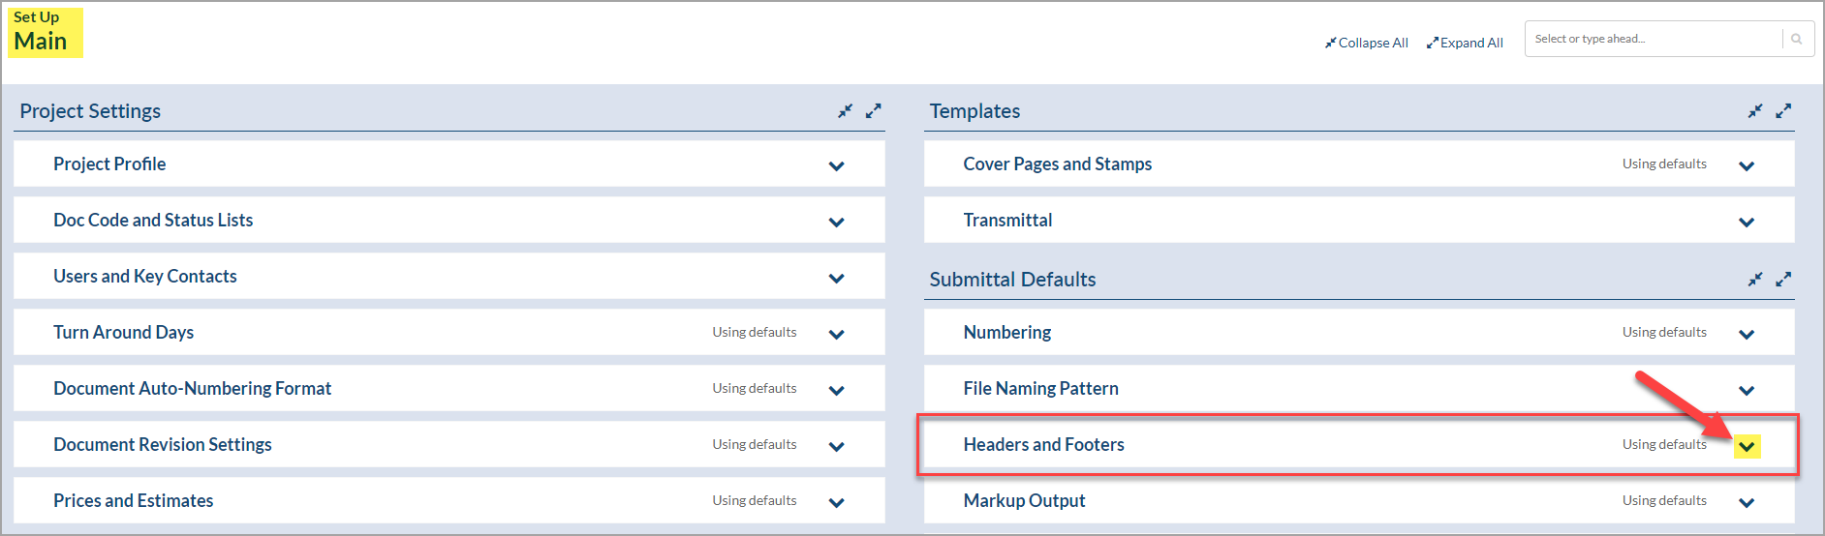Click Expand All at the top
The height and width of the screenshot is (536, 1825).
[1465, 43]
